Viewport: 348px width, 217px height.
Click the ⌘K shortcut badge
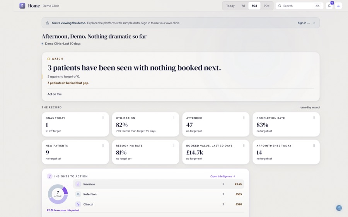pos(317,6)
